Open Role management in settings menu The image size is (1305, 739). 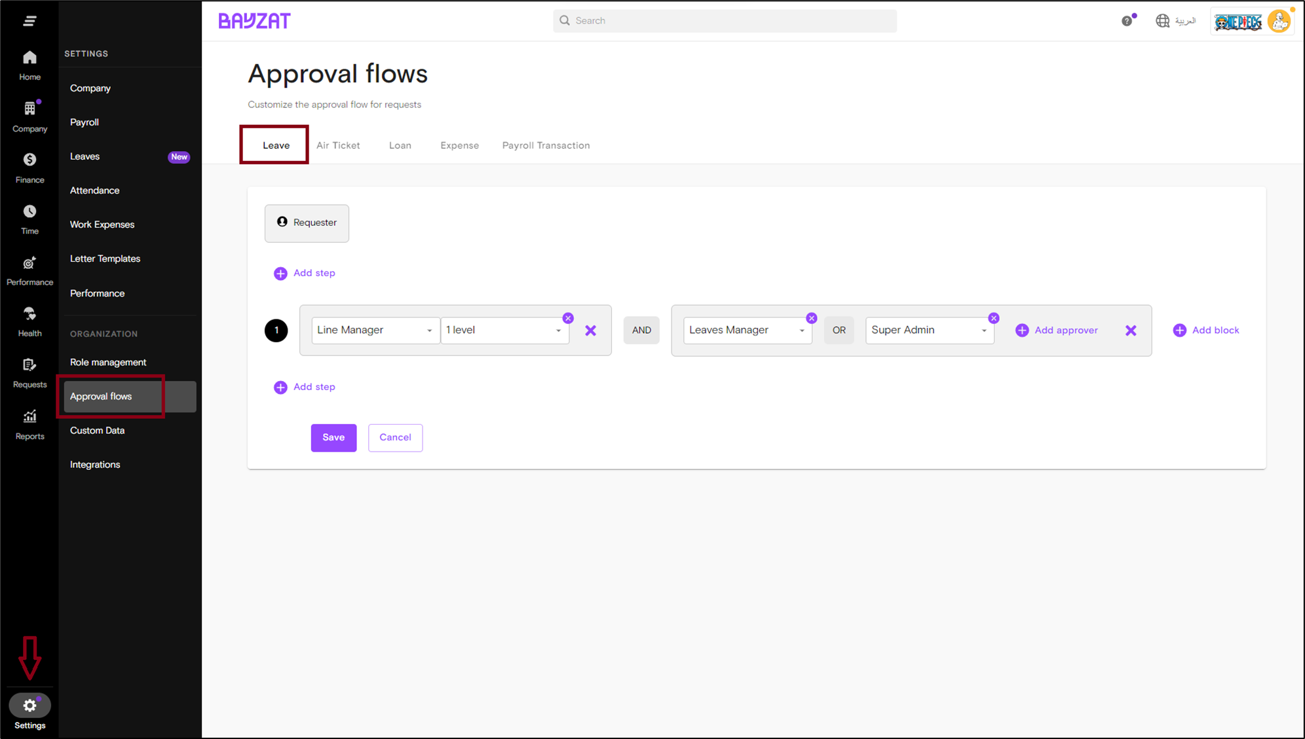[108, 362]
